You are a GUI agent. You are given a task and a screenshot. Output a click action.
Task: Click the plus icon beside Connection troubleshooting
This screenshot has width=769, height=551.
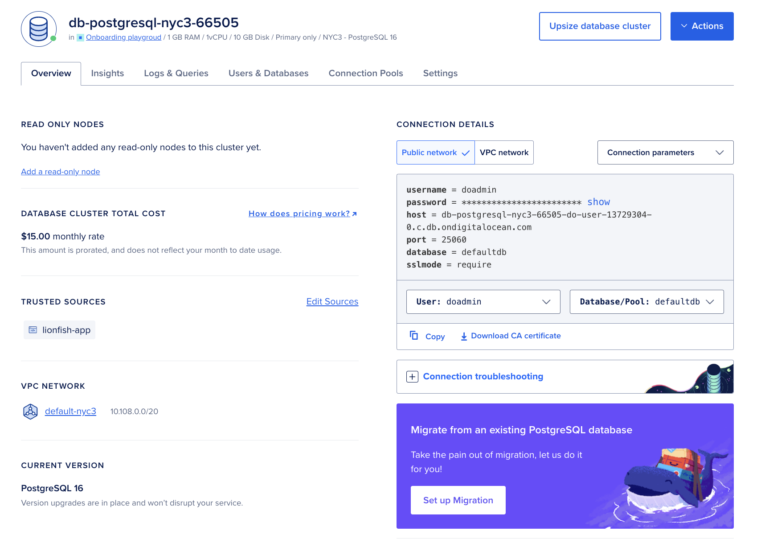[412, 377]
